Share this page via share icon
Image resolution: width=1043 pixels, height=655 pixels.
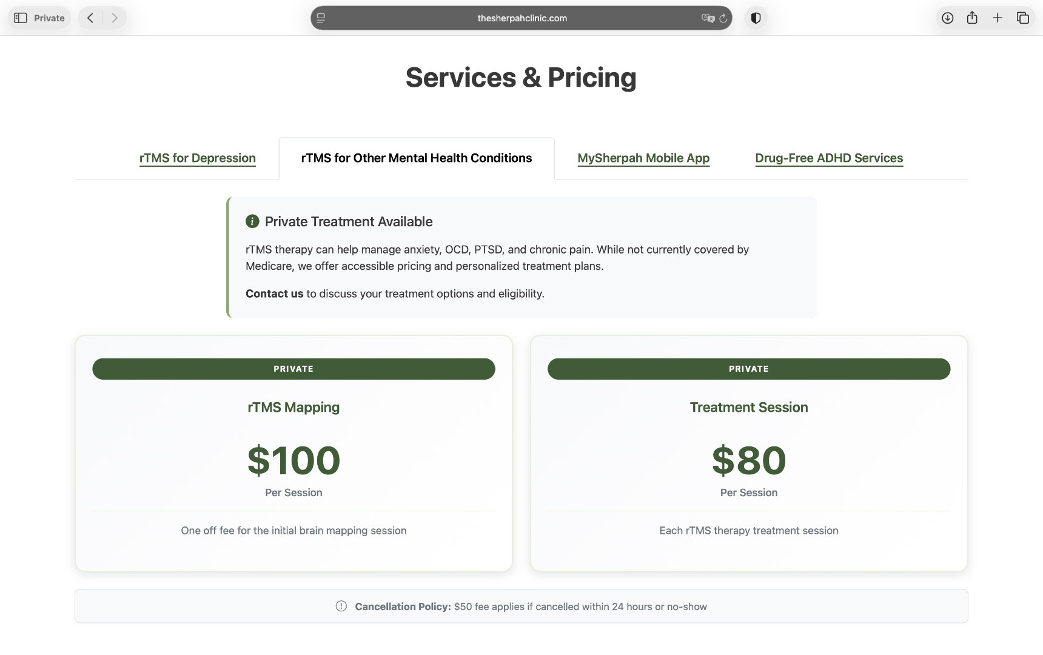(972, 18)
